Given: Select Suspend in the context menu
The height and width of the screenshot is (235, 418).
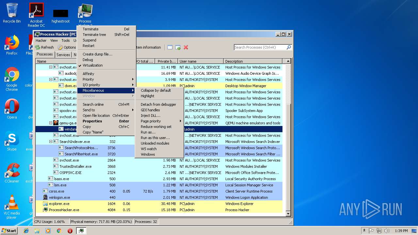Looking at the screenshot, I should (x=106, y=40).
